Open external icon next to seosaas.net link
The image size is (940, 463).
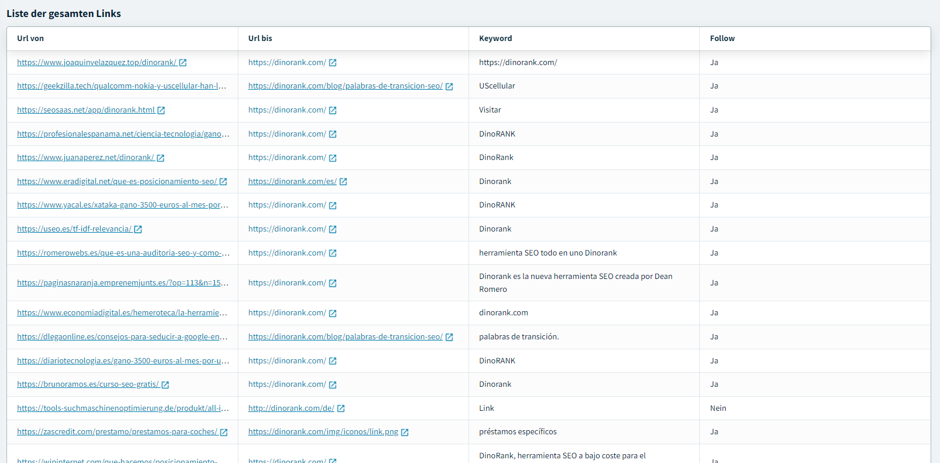click(x=161, y=110)
